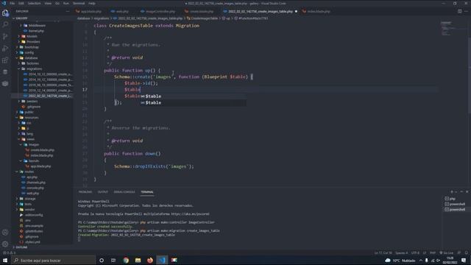
Task: Open the Extensions view
Action: click(x=5, y=60)
